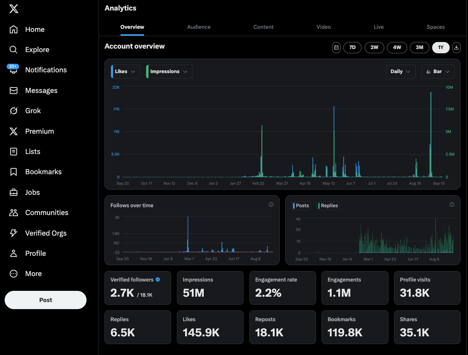Click the Post button
This screenshot has height=355, width=468.
click(x=46, y=300)
